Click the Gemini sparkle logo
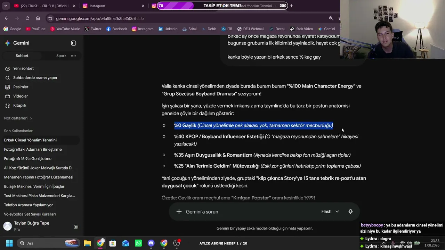The width and height of the screenshot is (445, 250). coord(7,43)
